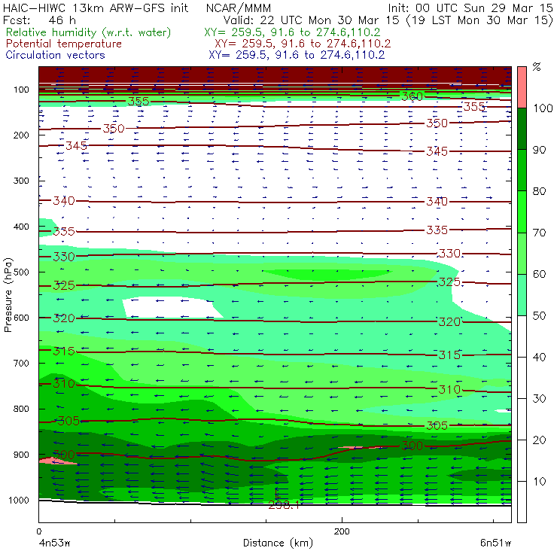This screenshot has width=557, height=557.
Task: Click the '50' label beside the colorbar
Action: pyautogui.click(x=539, y=316)
